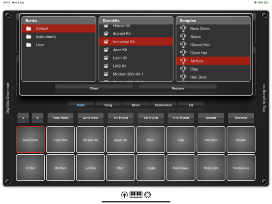Viewport: 272px width, 204px height.
Task: Go to previous pad bank with < button
Action: [x=23, y=118]
